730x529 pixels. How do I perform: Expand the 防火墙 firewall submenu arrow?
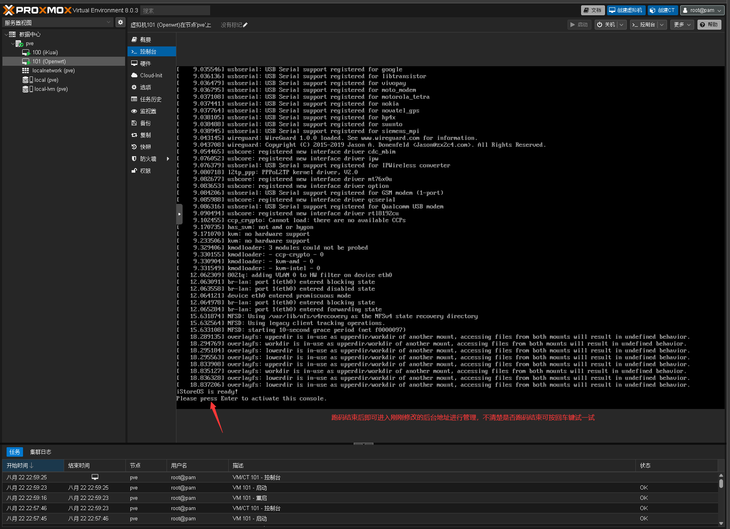[168, 159]
